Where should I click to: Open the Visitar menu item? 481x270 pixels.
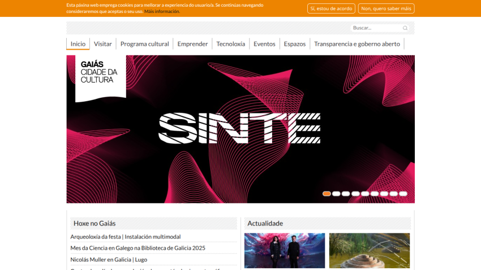pyautogui.click(x=103, y=43)
